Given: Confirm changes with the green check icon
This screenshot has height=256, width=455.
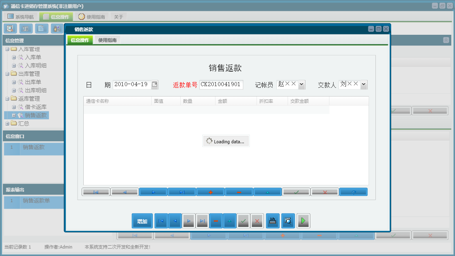Looking at the screenshot, I should click(243, 221).
